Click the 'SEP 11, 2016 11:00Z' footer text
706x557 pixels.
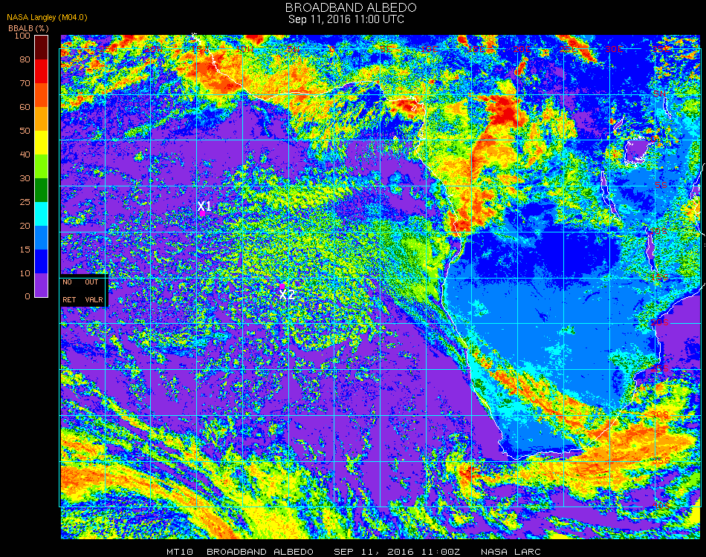[397, 552]
